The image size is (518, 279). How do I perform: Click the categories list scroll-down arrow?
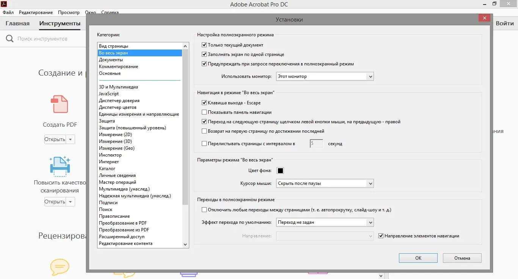click(x=185, y=244)
